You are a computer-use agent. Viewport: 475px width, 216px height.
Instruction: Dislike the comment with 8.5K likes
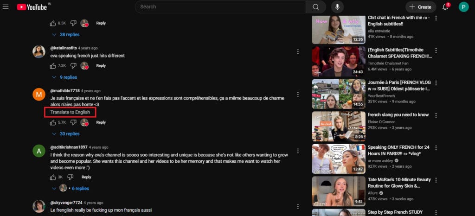click(x=73, y=23)
